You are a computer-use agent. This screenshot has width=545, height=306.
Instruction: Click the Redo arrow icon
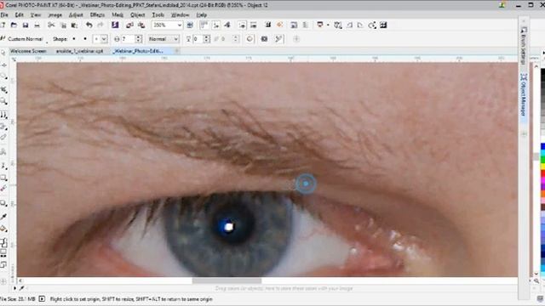coord(100,25)
